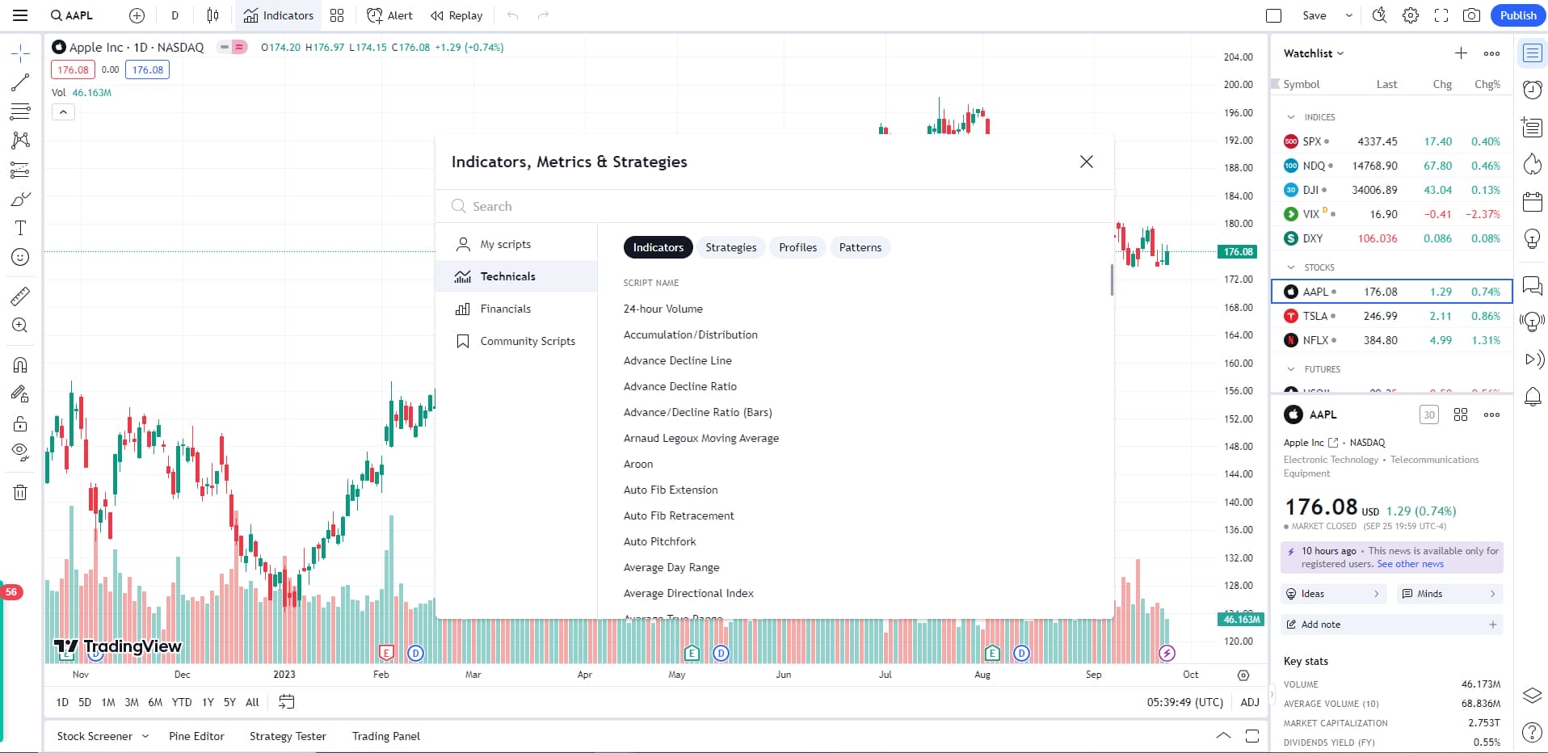Screen dimensions: 1548x753
Task: Select the Trend Line drawing tool
Action: coord(19,82)
